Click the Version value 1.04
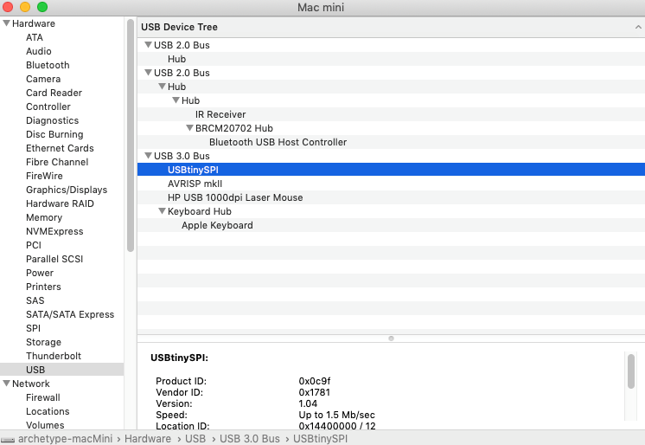645x445 pixels. point(308,403)
